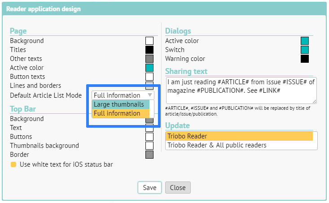This screenshot has height=203, width=329.
Task: Select Triobo Reader in Update list
Action: pos(239,136)
